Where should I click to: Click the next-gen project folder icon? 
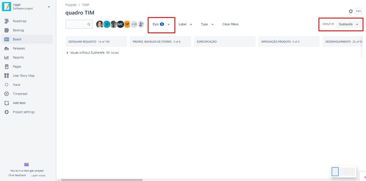(x=27, y=165)
